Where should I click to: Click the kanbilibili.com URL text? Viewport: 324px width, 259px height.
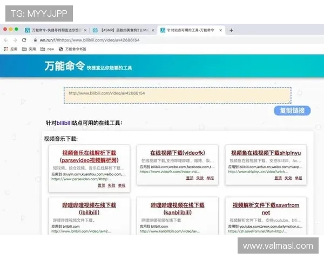(170, 231)
